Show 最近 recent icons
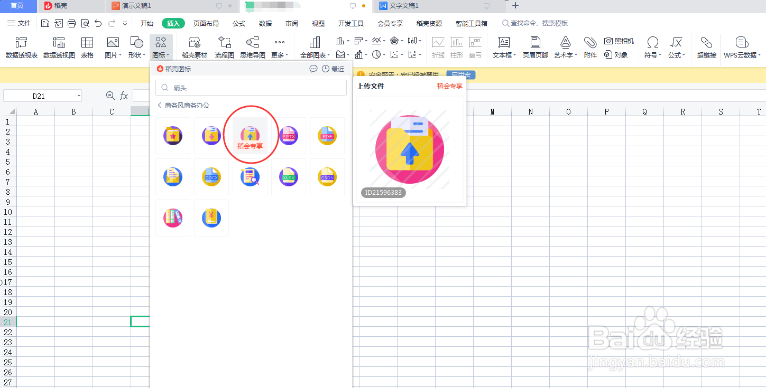Screen dimensions: 766x388 (x=334, y=69)
